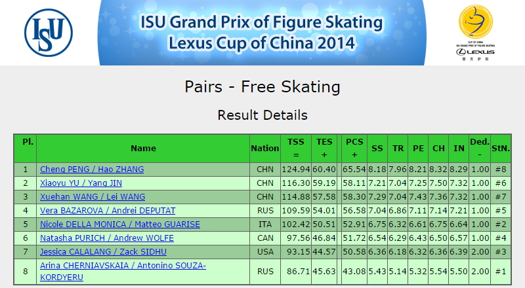Click the Pairs - Free Skating heading
The image size is (525, 288).
point(262,86)
